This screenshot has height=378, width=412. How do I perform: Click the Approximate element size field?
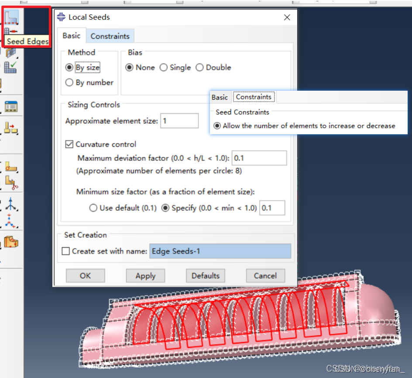tap(179, 121)
